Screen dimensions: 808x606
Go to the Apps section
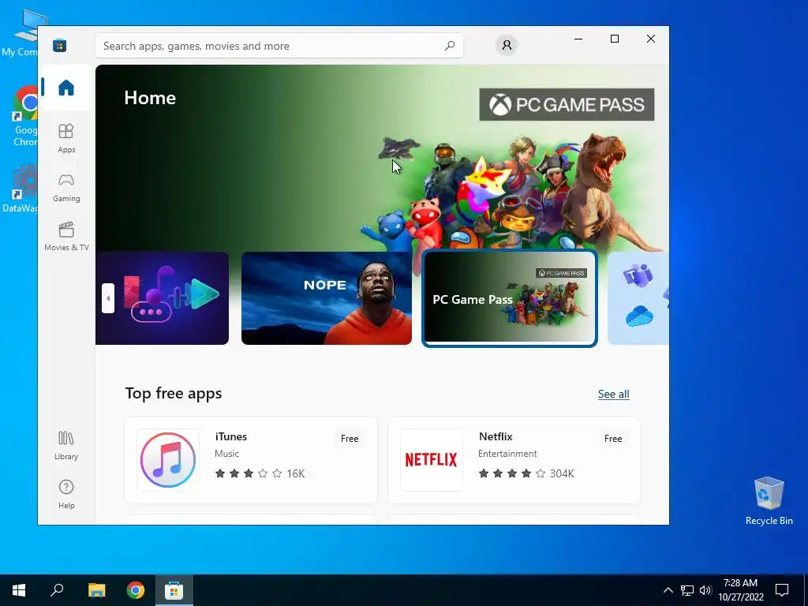point(66,138)
